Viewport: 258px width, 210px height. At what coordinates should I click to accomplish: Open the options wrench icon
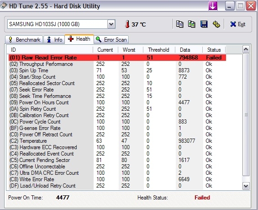coord(216,24)
